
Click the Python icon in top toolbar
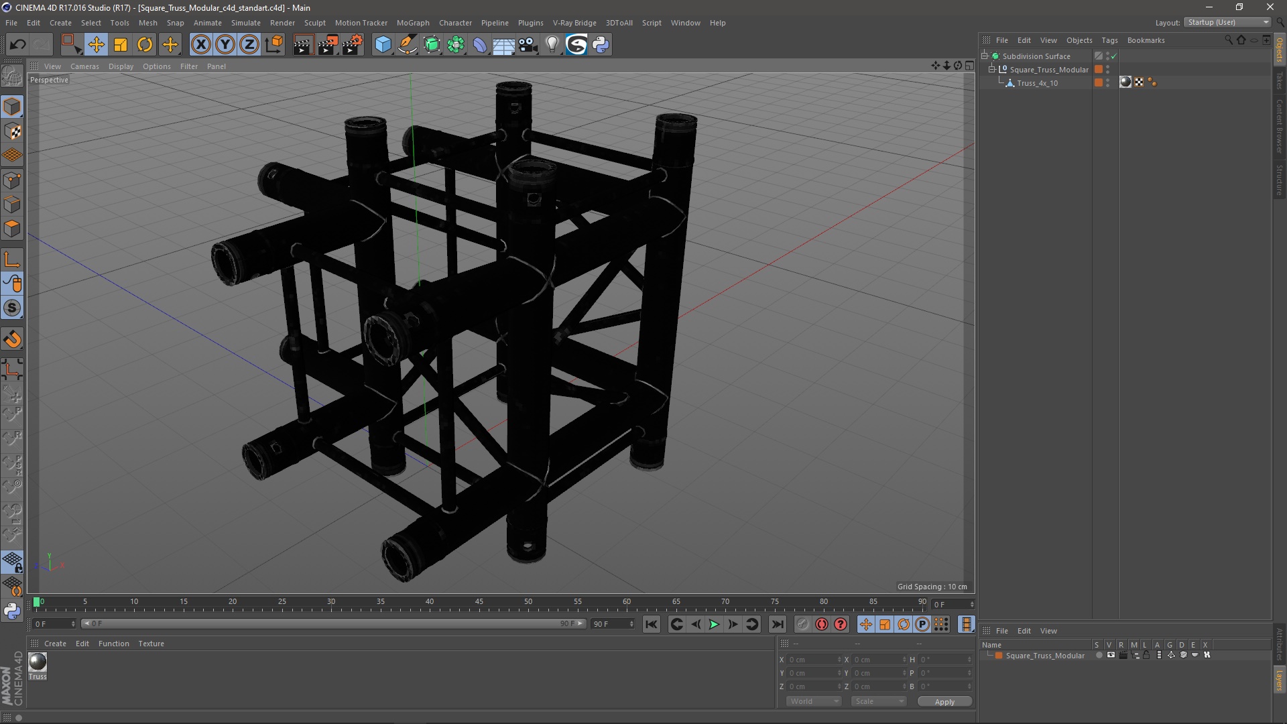(x=601, y=45)
